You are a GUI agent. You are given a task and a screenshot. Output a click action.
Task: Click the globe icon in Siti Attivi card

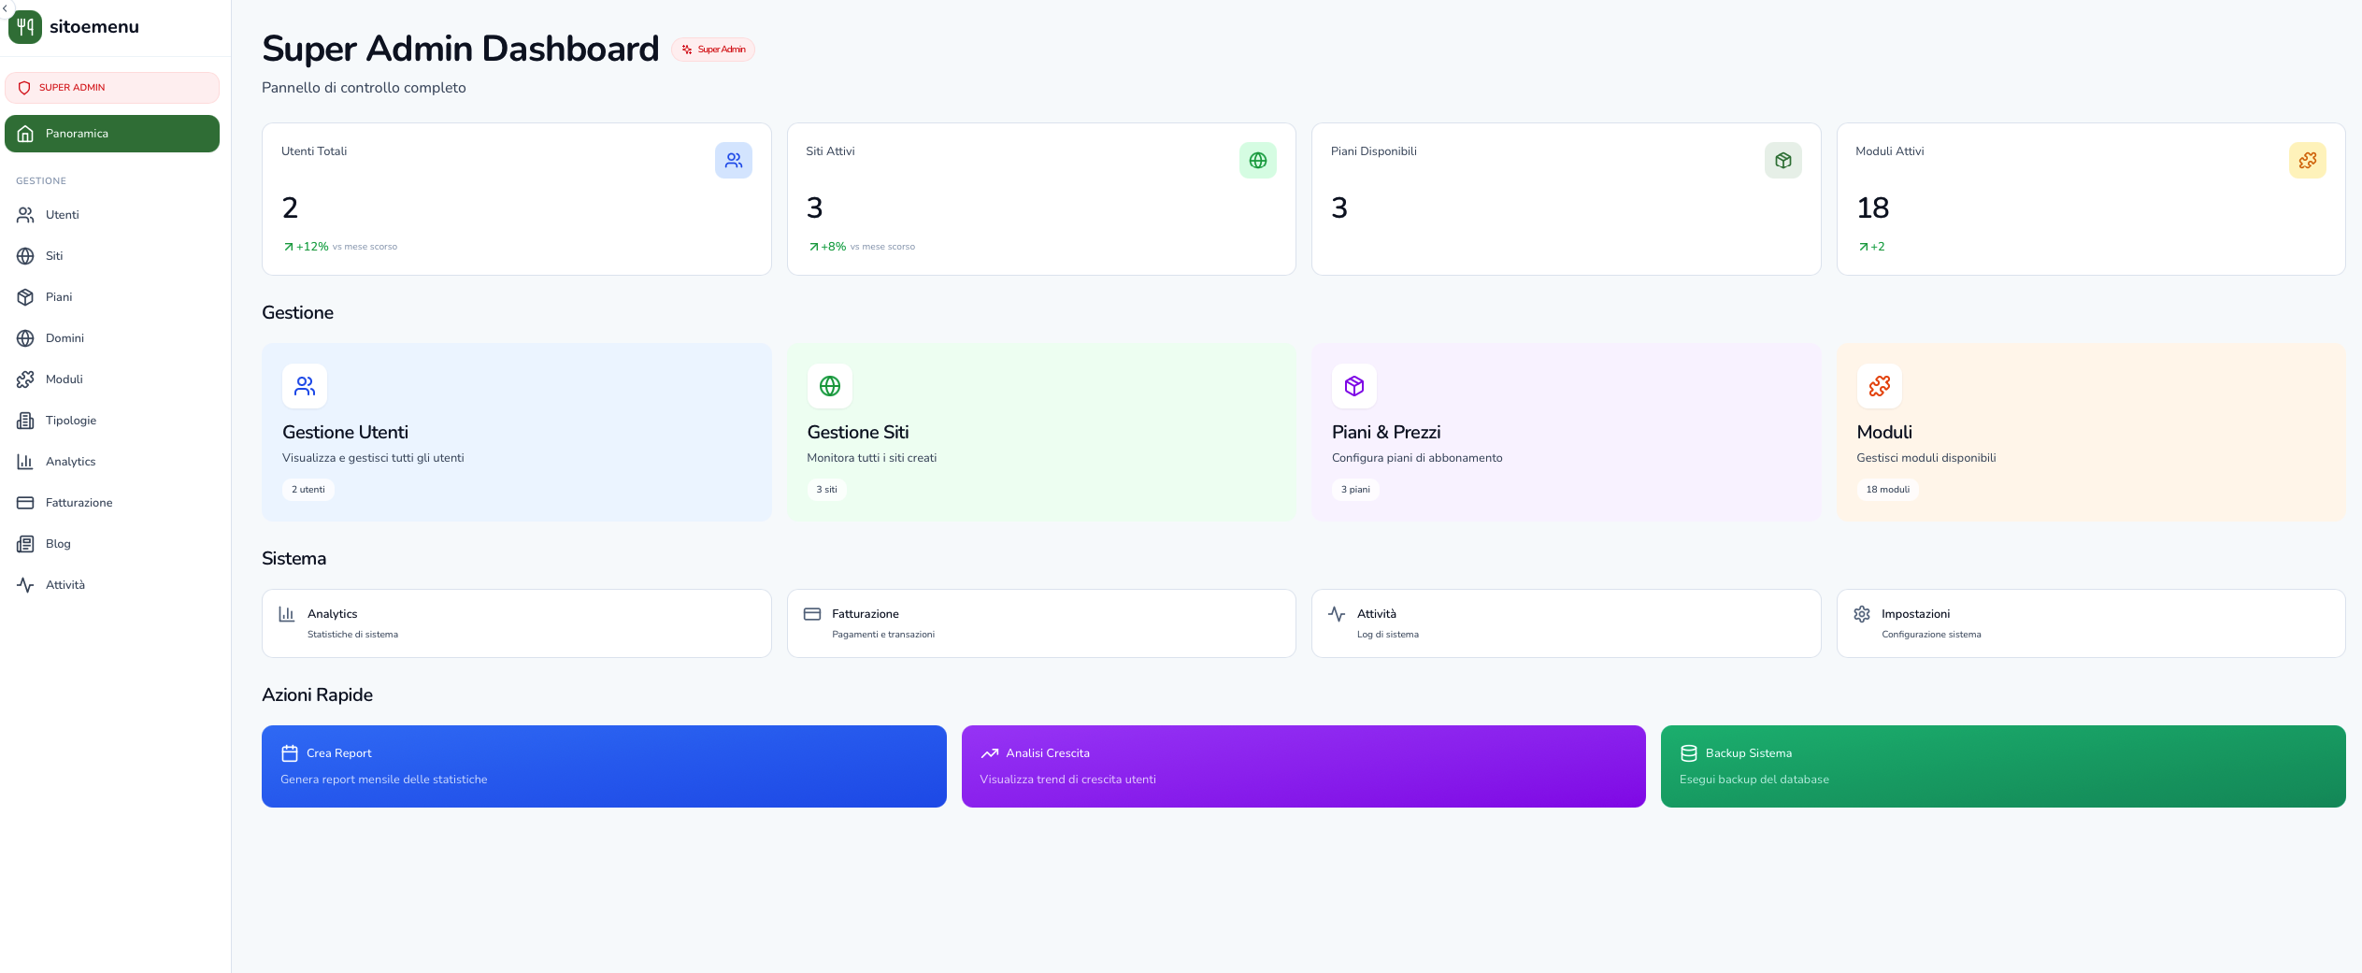click(1257, 161)
